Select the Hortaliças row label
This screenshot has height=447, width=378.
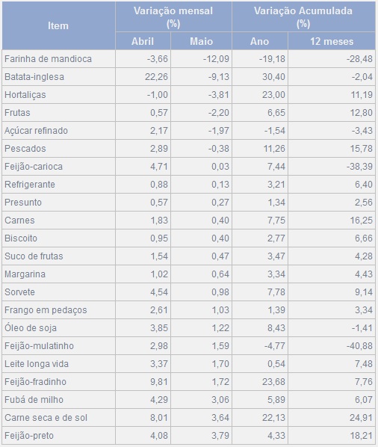click(x=25, y=95)
